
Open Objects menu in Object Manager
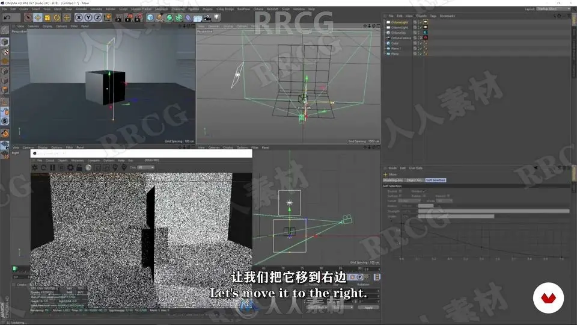[x=421, y=16]
